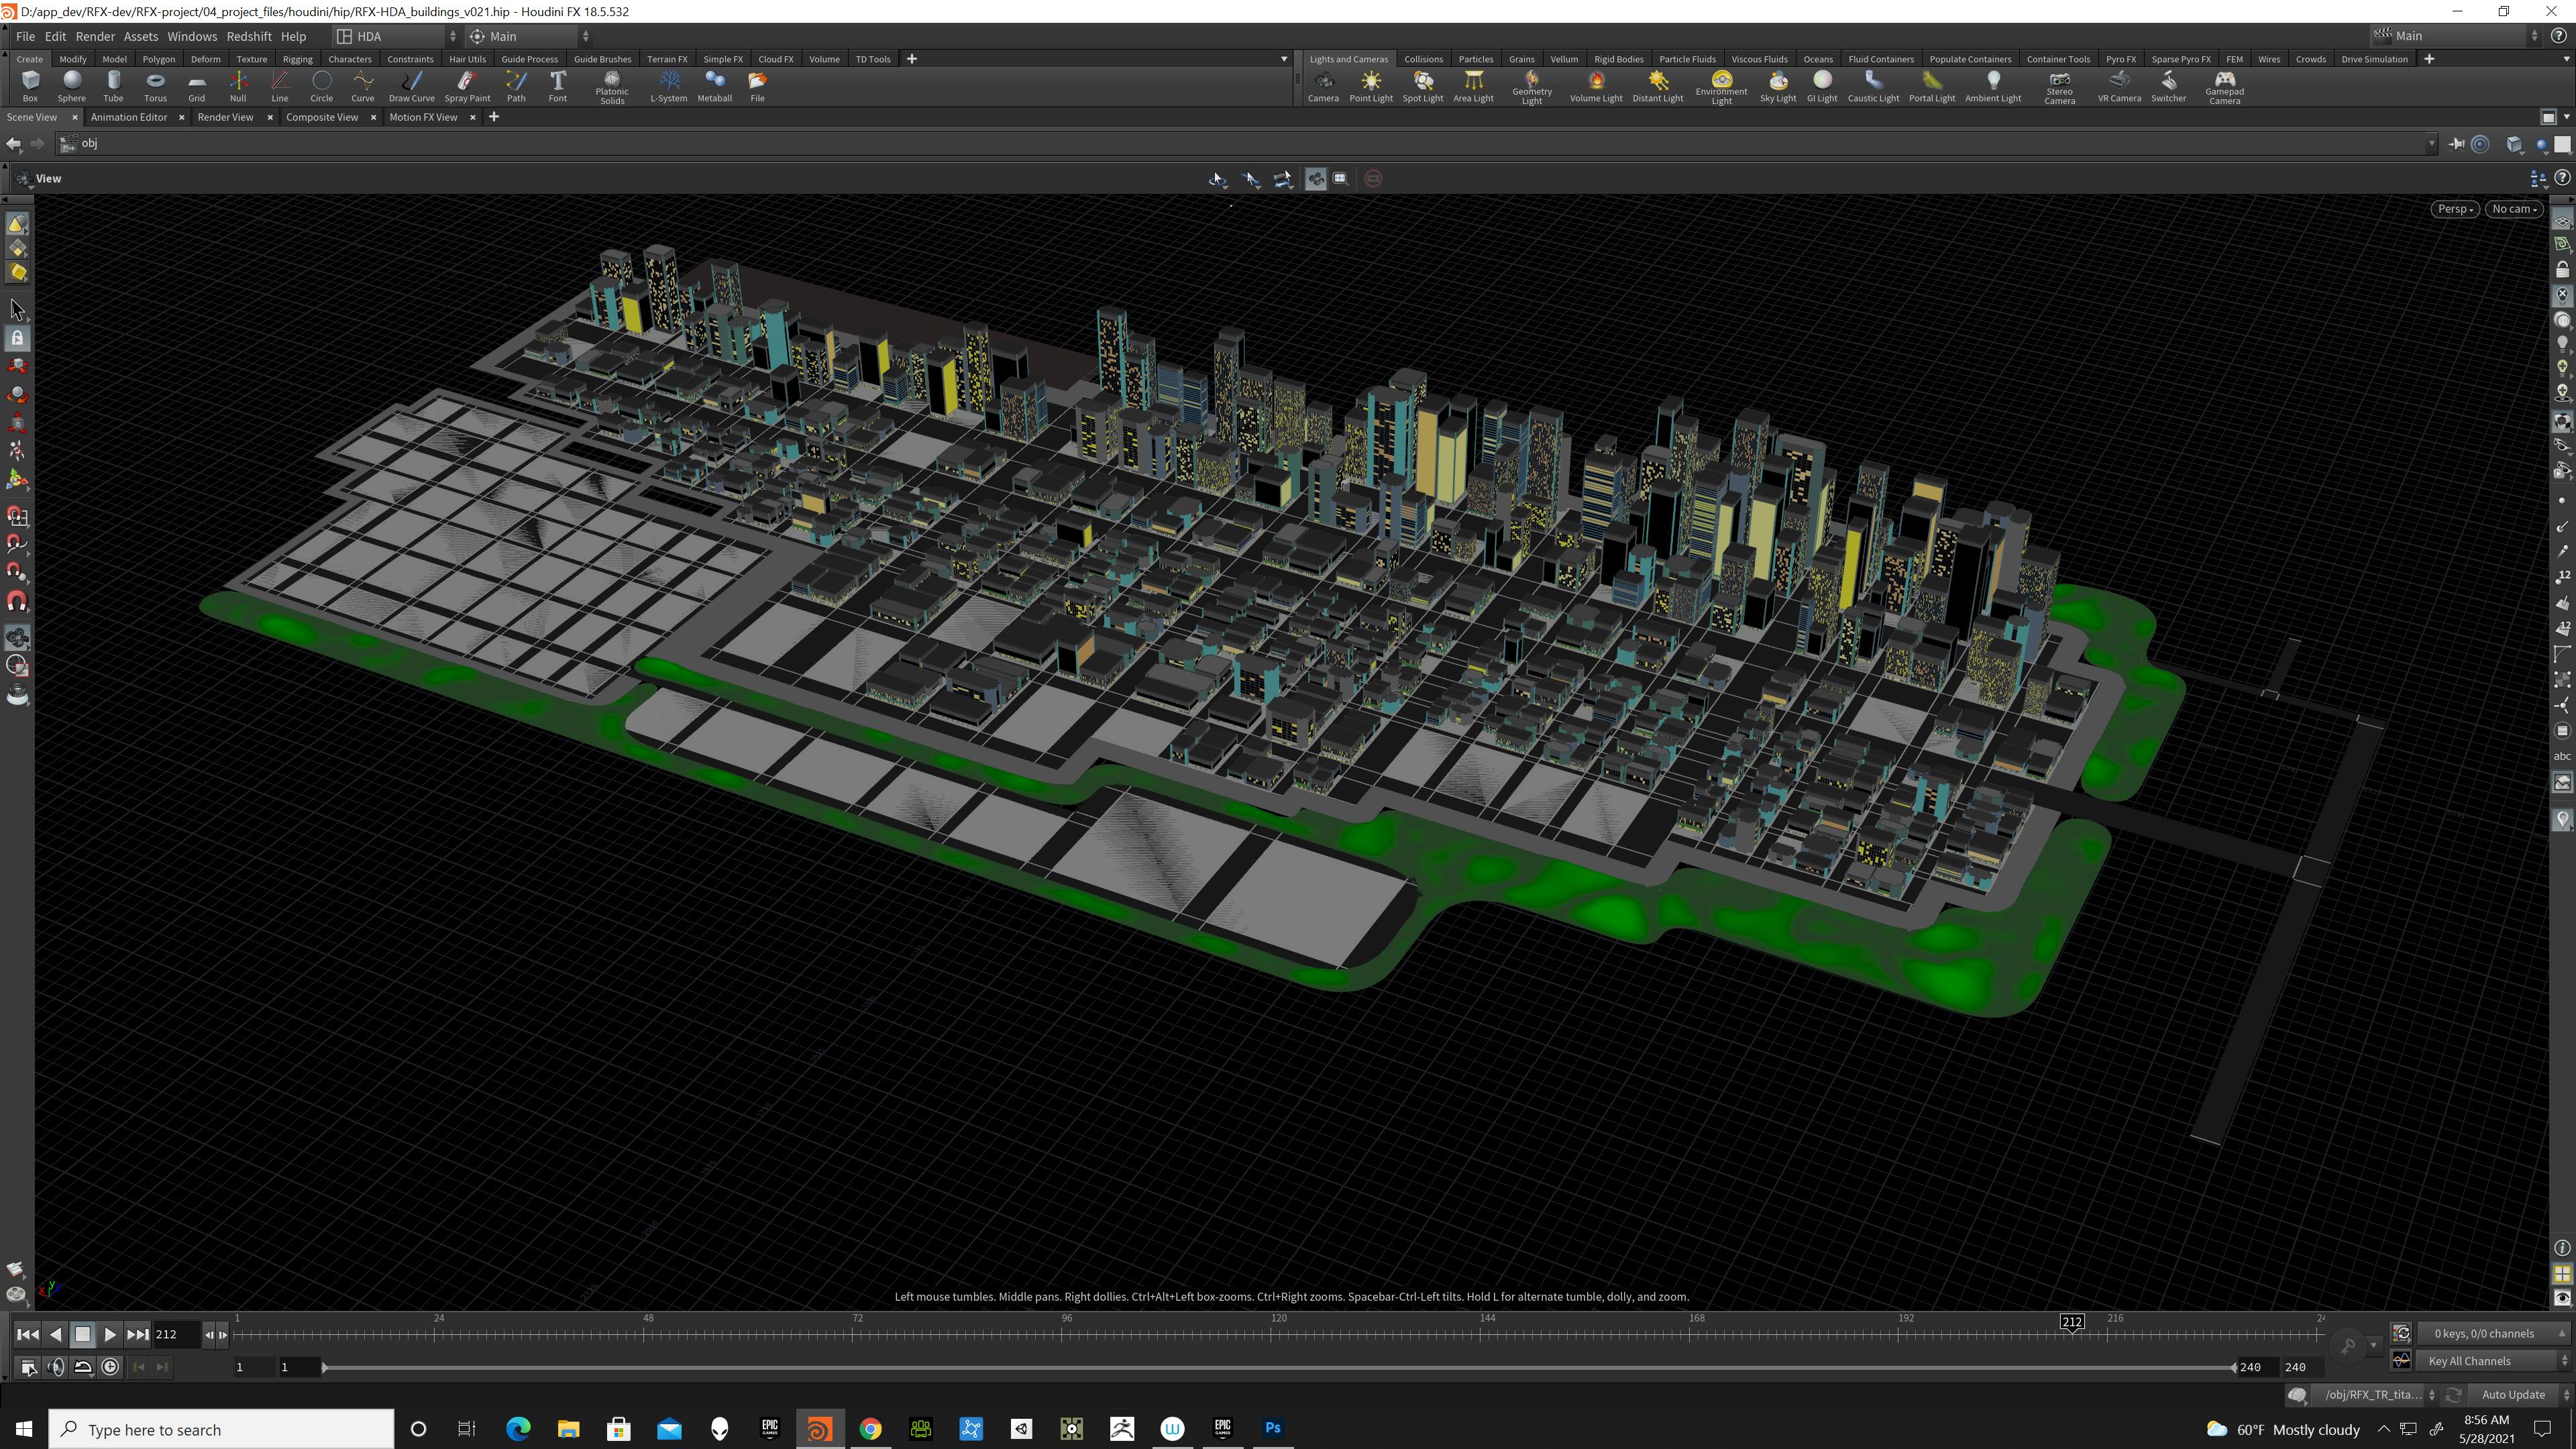Viewport: 2576px width, 1449px height.
Task: Toggle realtime playback button
Action: 111,1367
